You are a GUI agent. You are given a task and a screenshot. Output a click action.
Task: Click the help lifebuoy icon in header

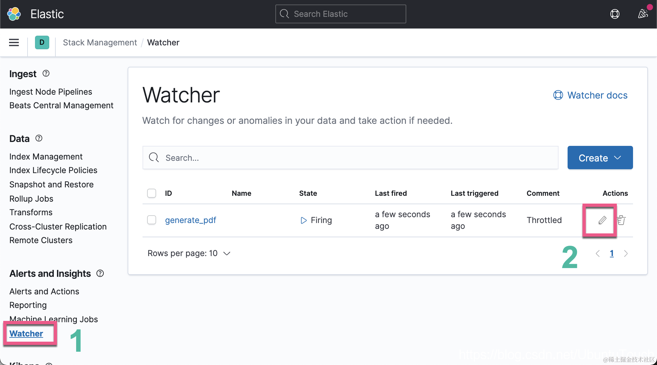tap(615, 14)
